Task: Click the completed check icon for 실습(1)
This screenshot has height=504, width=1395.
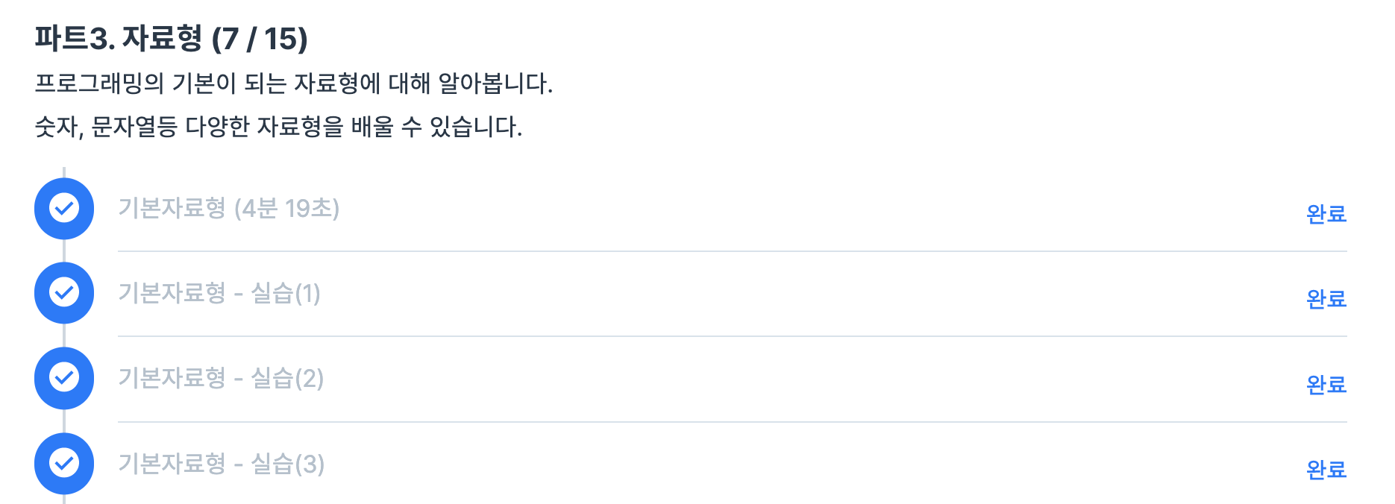Action: coord(64,292)
